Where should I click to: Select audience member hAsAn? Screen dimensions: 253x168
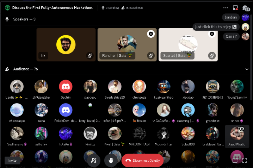point(66,136)
